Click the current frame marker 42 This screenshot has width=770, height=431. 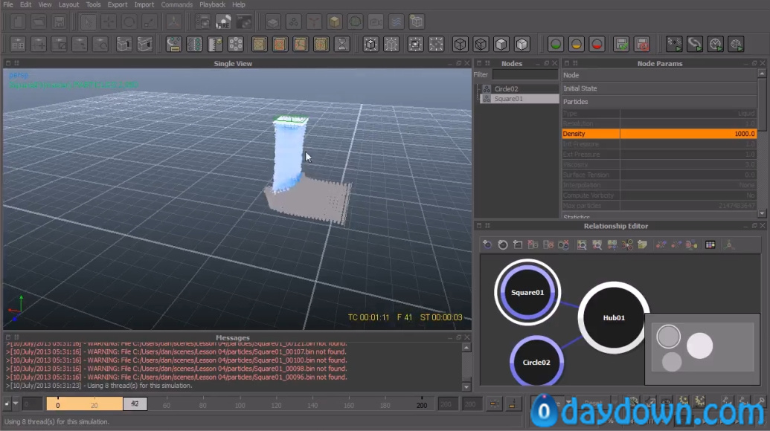pos(135,404)
